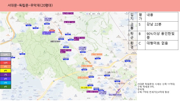Click the 교통 grade S cell
This screenshot has height=101, width=180.
[x=141, y=26]
